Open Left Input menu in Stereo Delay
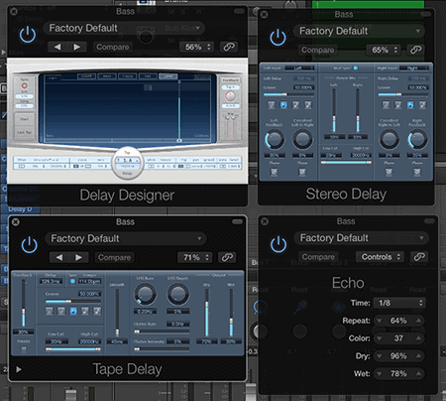This screenshot has height=401, width=446. tap(299, 67)
